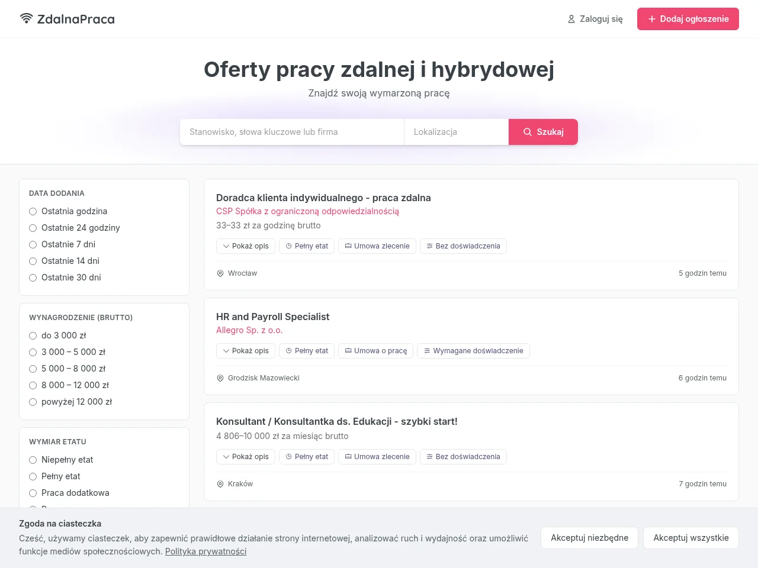Choose Ostatnie 24 godziny date filter
Screen dimensions: 758x568
pyautogui.click(x=33, y=228)
